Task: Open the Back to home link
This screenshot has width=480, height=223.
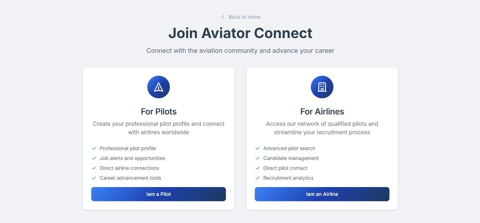Action: pyautogui.click(x=244, y=17)
